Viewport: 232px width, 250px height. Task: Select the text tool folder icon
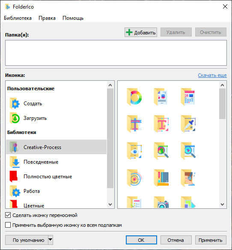pos(161,124)
